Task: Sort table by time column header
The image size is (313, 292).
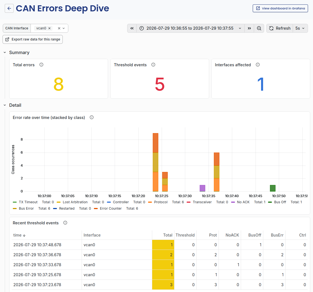Action: pos(19,235)
